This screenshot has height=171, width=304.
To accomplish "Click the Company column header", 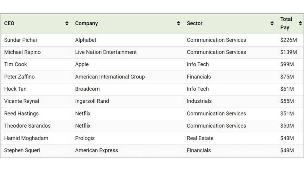I will coord(86,23).
